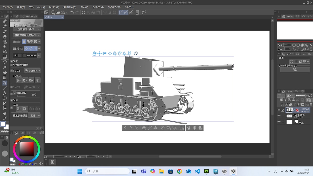Click camera preset icon in object launcher
The image size is (313, 176).
[144, 128]
